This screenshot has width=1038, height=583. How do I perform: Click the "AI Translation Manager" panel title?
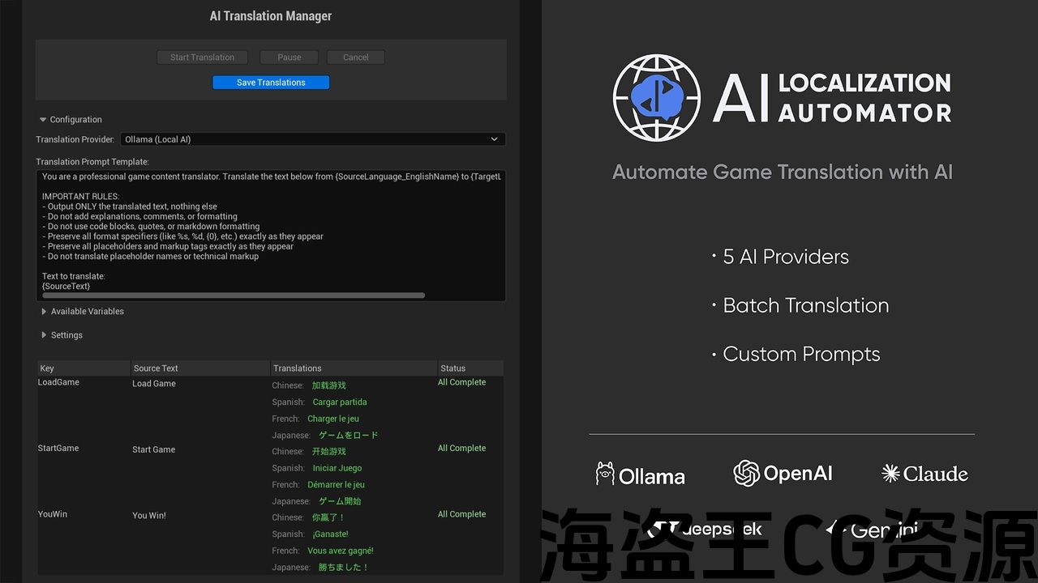(x=271, y=16)
